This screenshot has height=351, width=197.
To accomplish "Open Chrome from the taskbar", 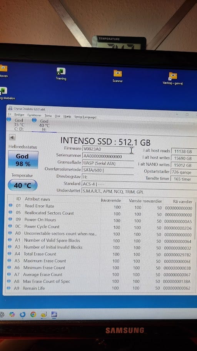I will [x=33, y=314].
